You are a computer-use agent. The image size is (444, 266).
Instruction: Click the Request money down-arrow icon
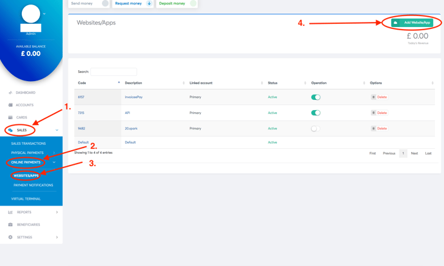click(x=149, y=3)
